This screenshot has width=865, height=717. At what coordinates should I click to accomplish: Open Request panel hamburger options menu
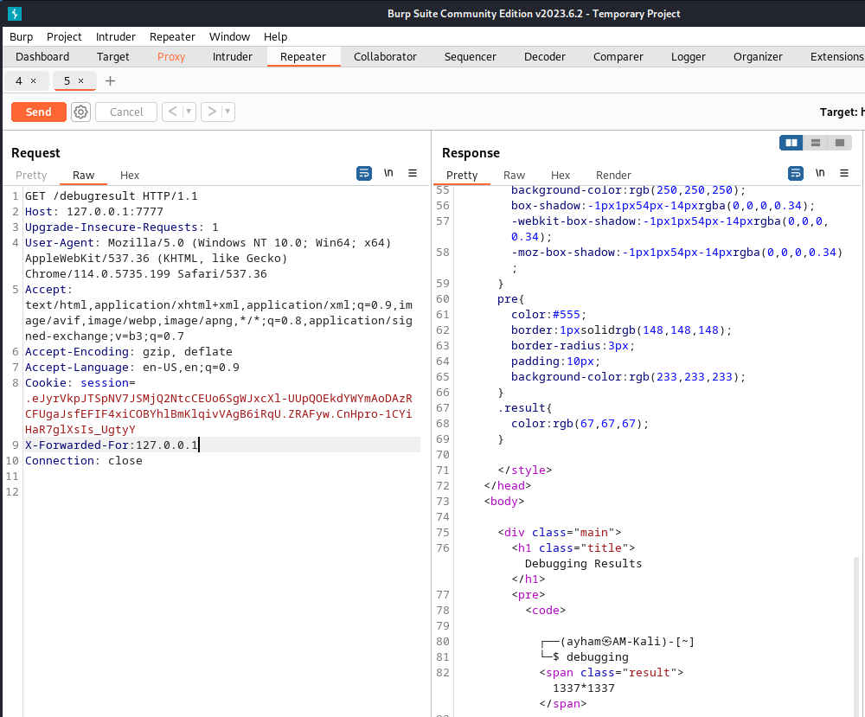[413, 173]
